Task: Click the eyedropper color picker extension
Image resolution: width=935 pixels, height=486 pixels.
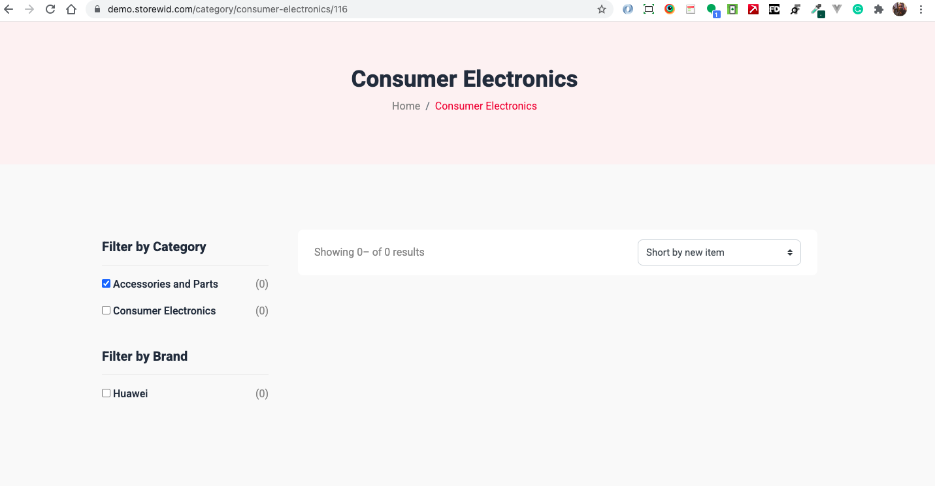Action: 816,10
